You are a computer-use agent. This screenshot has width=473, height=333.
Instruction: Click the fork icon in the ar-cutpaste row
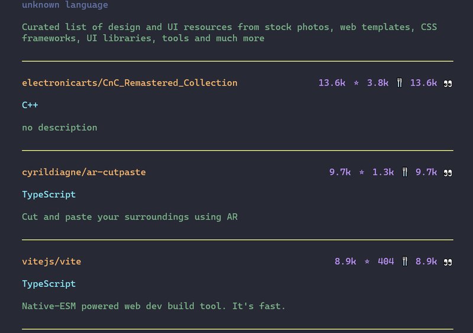coord(404,172)
